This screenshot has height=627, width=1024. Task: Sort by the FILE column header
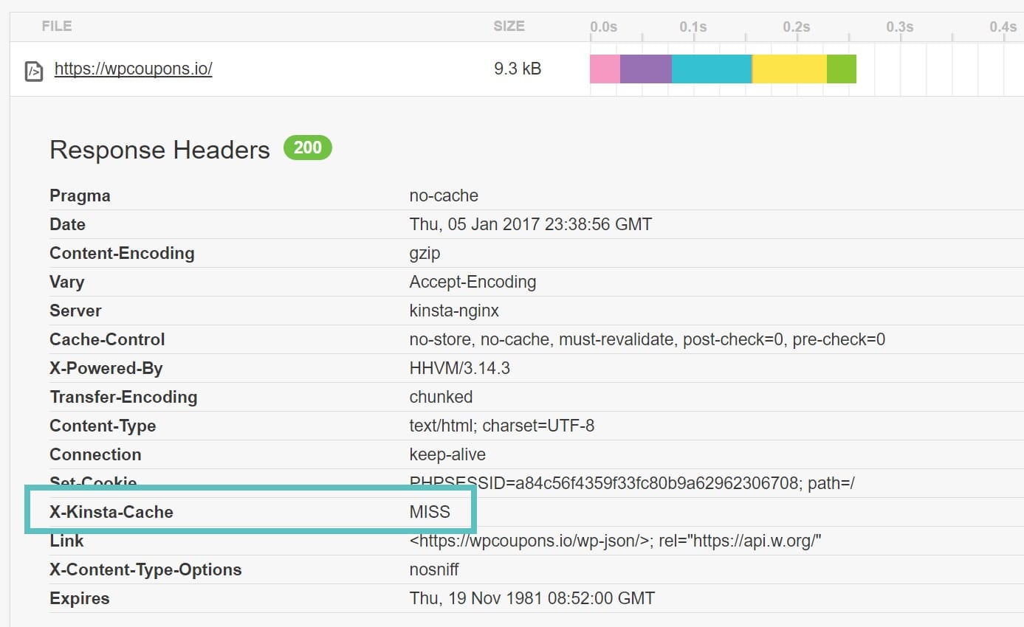pos(55,25)
